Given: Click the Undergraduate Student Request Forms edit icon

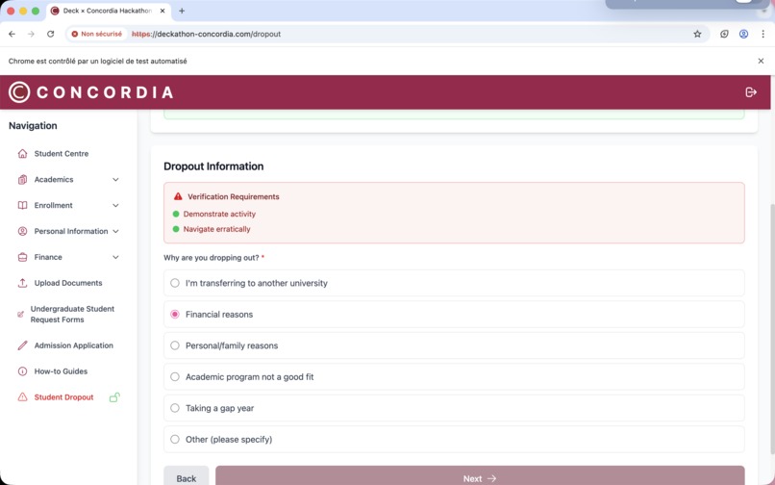Looking at the screenshot, I should [x=20, y=315].
